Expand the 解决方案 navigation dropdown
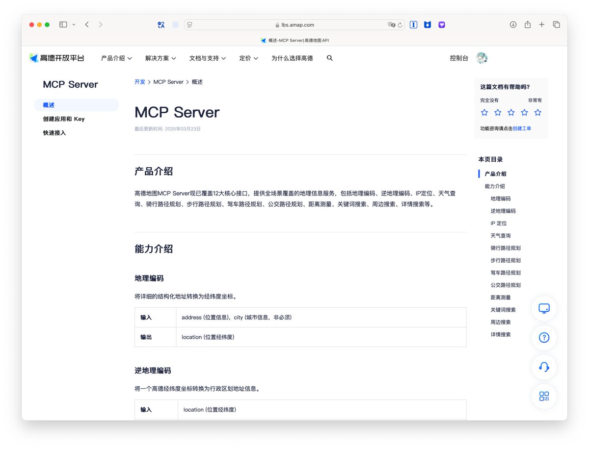This screenshot has width=589, height=449. 161,58
